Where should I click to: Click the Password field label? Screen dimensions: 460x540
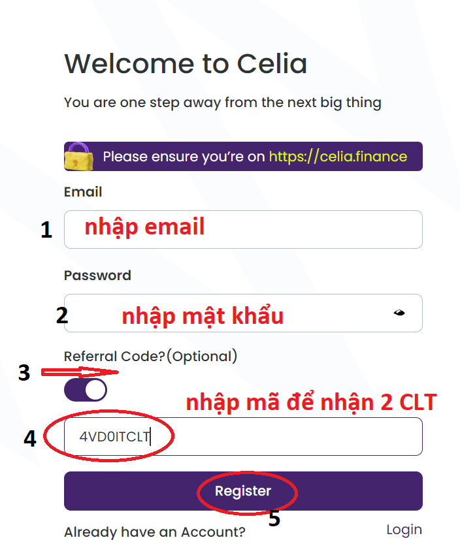coord(97,276)
